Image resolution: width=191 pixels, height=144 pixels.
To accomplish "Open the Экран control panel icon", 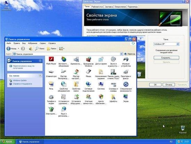I will (126, 98).
